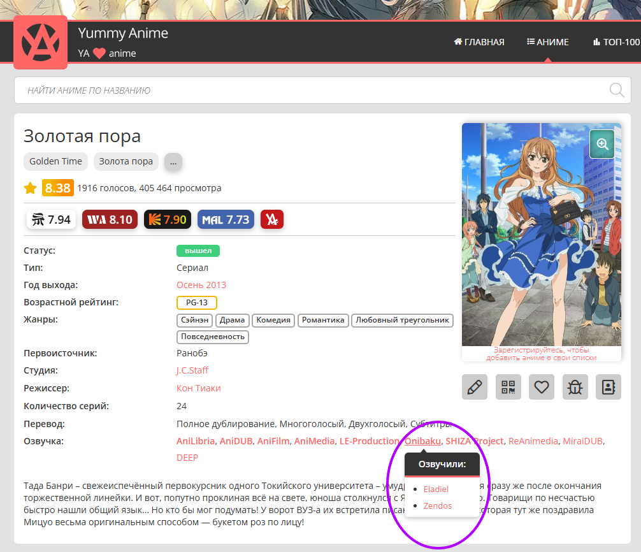The height and width of the screenshot is (552, 641).
Task: Click the Ранобэ source value
Action: [x=192, y=353]
